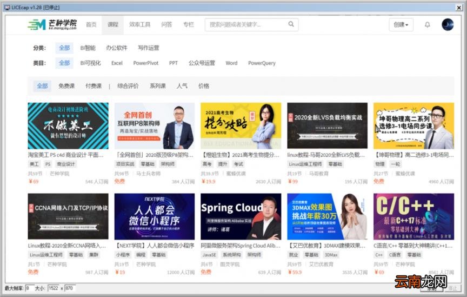Sort by 系列课
Screen dimensions: 467x297
tap(157, 86)
